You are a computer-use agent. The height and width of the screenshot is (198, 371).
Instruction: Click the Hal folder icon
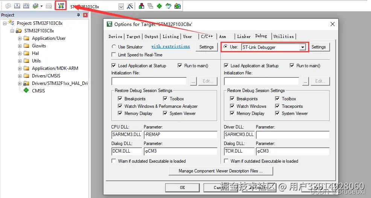tap(26, 53)
